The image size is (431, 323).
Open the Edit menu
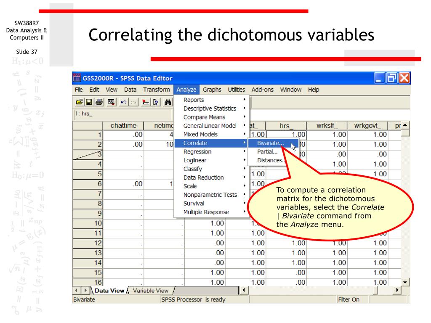point(94,90)
